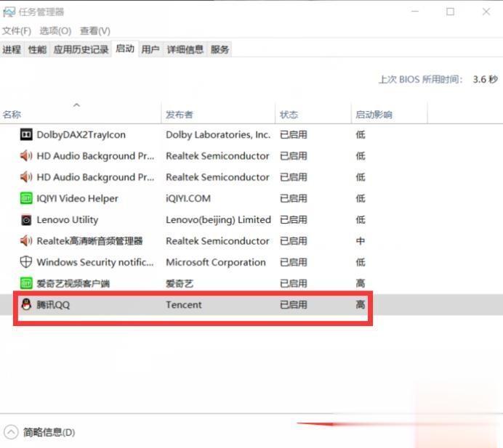The width and height of the screenshot is (503, 448).
Task: Click the 已启用 status of 腾讯QQ
Action: click(x=294, y=304)
